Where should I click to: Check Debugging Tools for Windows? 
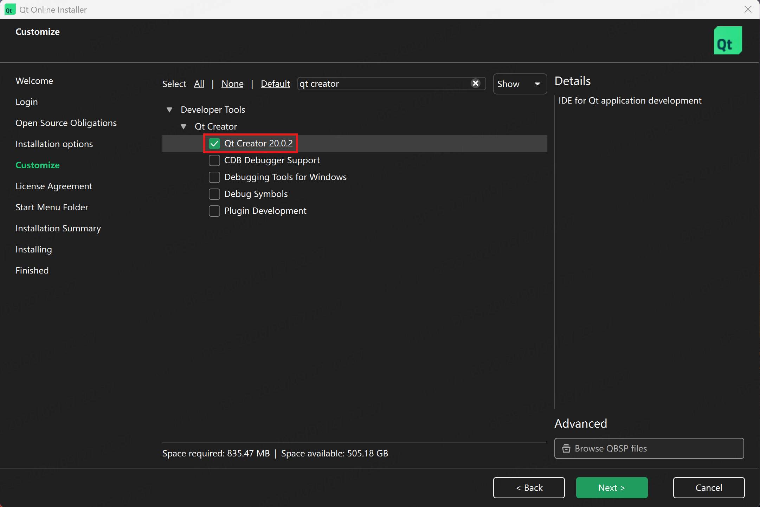(x=214, y=177)
